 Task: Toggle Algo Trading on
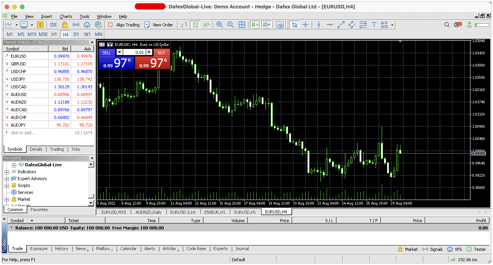[124, 25]
